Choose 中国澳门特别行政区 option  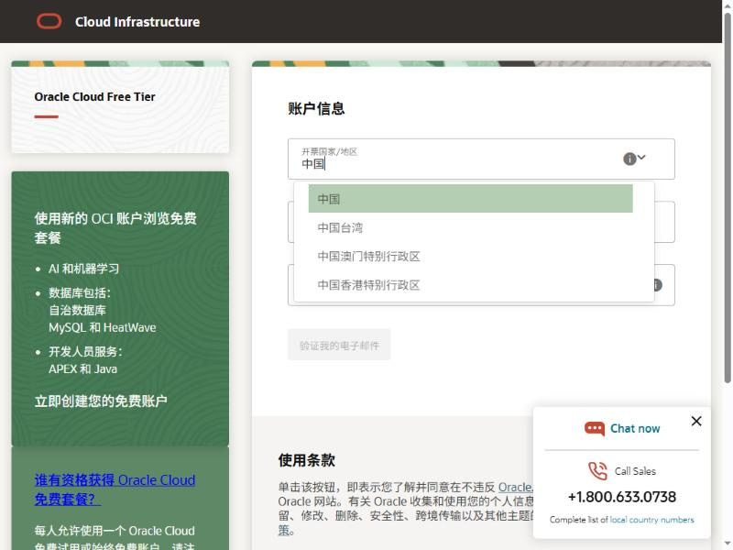point(470,257)
